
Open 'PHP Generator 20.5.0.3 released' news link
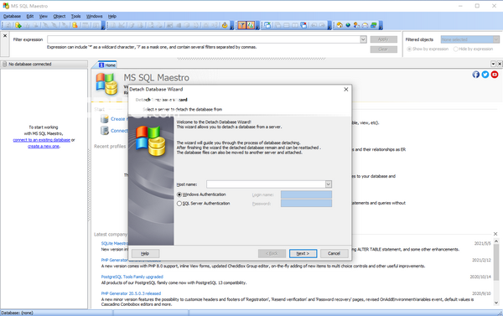coord(131,293)
